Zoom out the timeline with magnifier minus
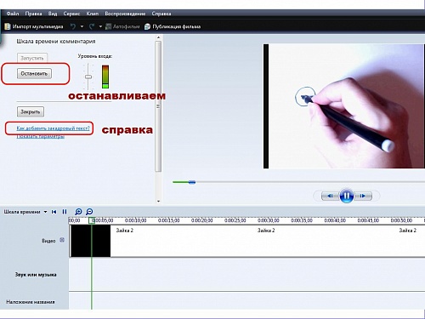Image resolution: width=425 pixels, height=319 pixels. pos(89,212)
